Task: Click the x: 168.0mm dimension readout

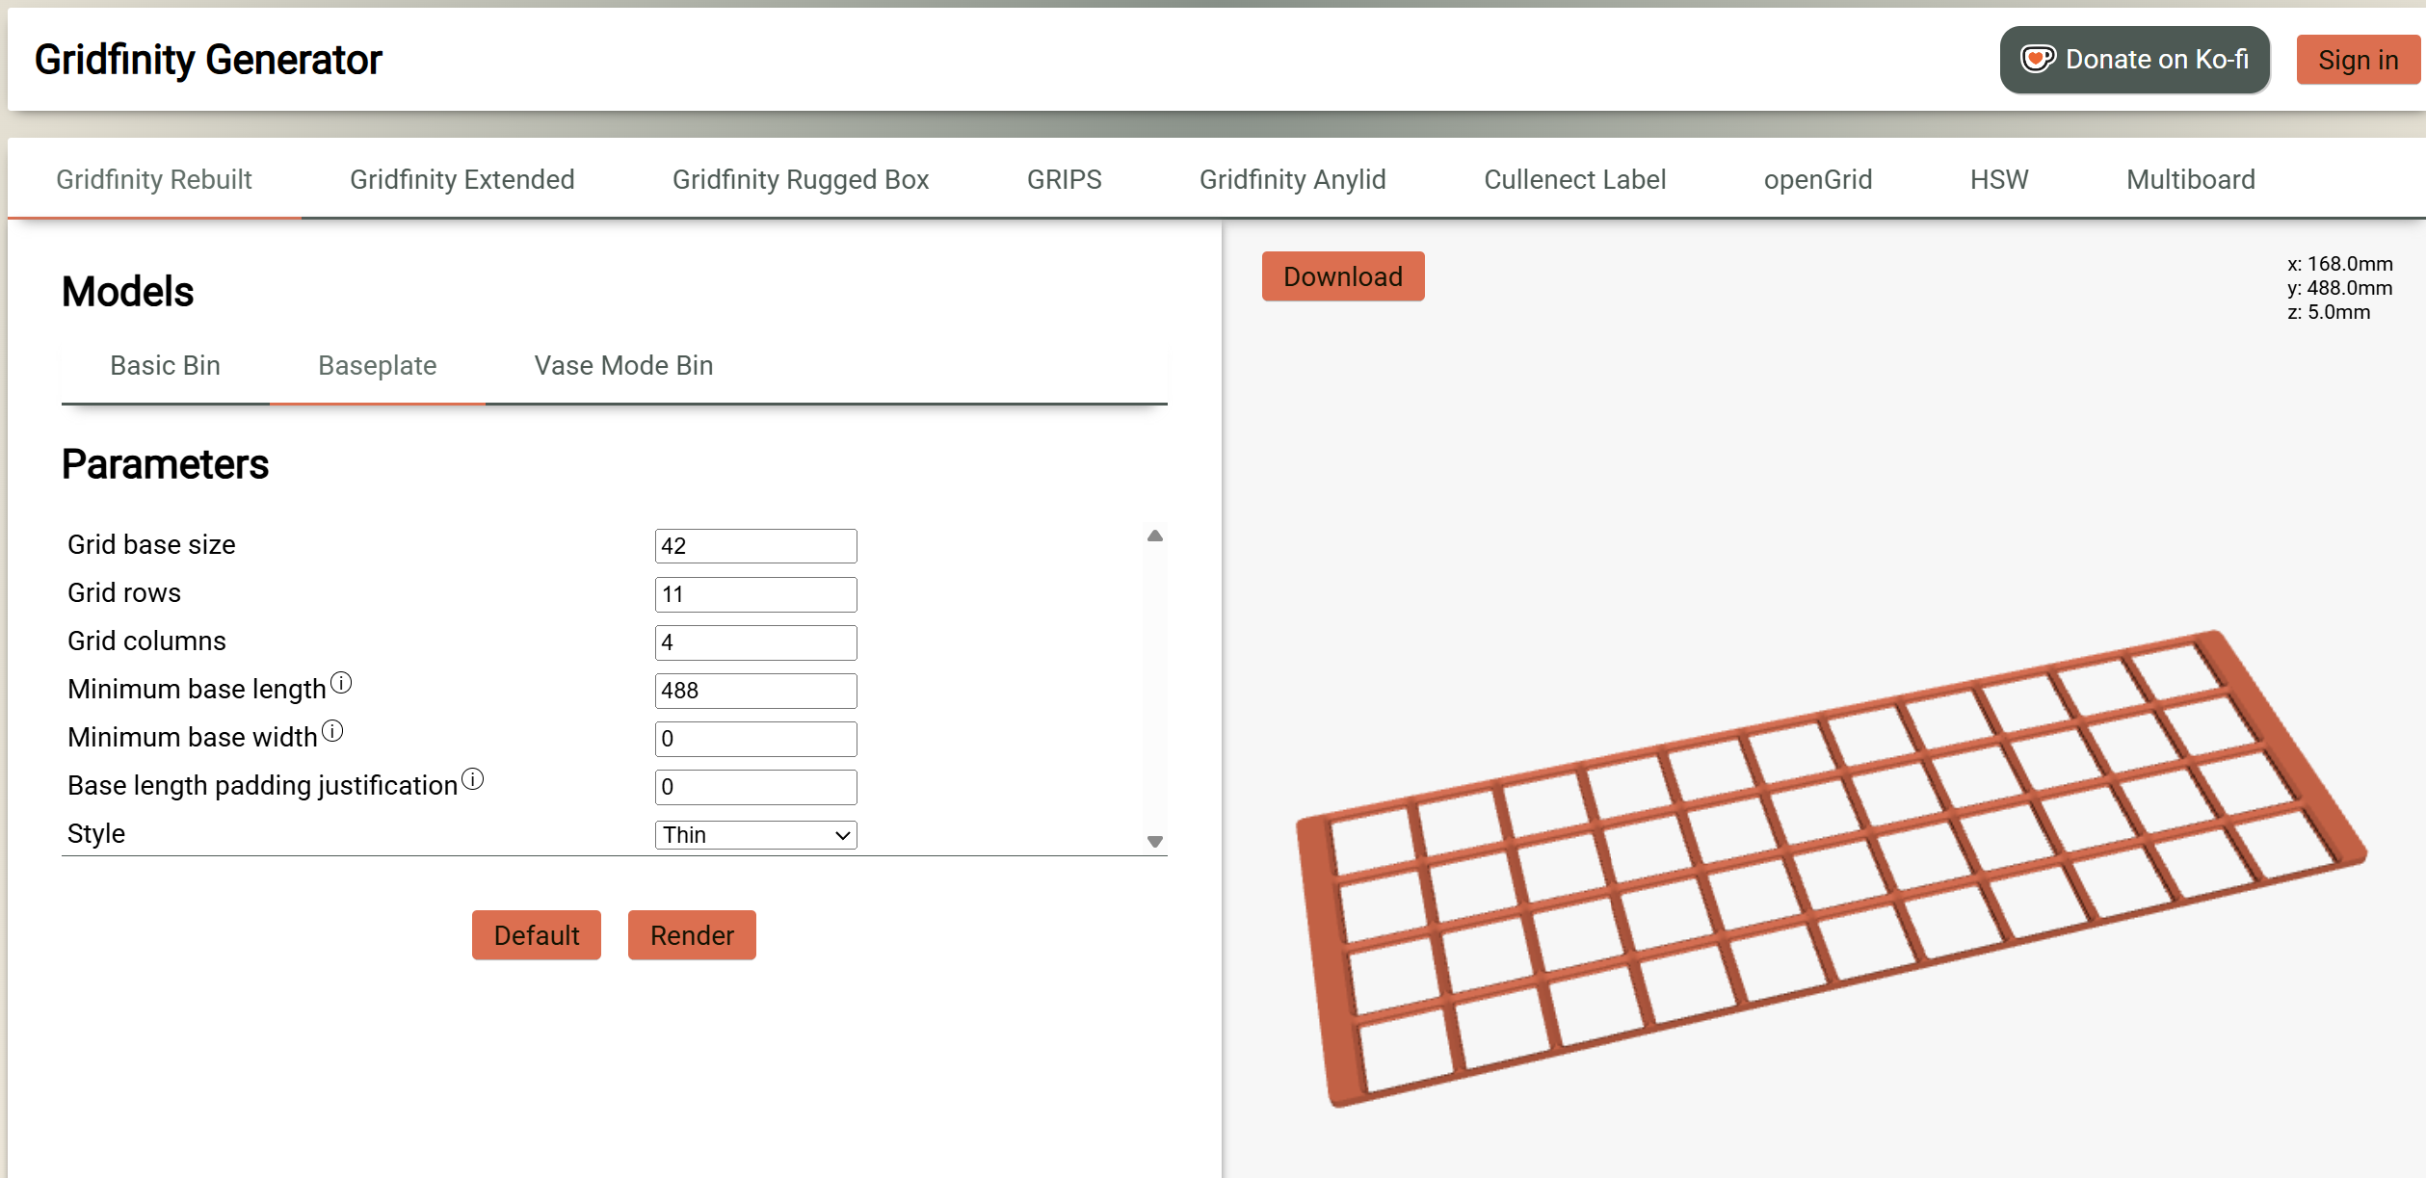Action: tap(2340, 264)
